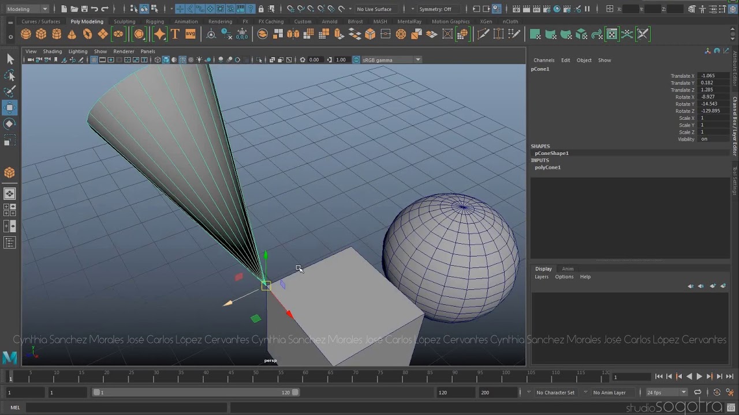Open the 24 fps frame rate dropdown
Image resolution: width=739 pixels, height=415 pixels.
point(666,393)
